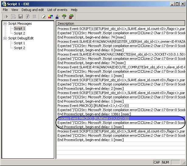Open the File menu

point(6,10)
